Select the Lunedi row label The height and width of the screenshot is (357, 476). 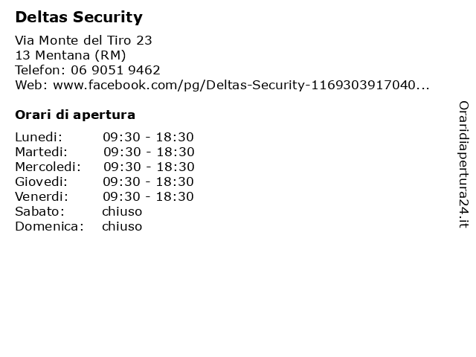tap(39, 137)
